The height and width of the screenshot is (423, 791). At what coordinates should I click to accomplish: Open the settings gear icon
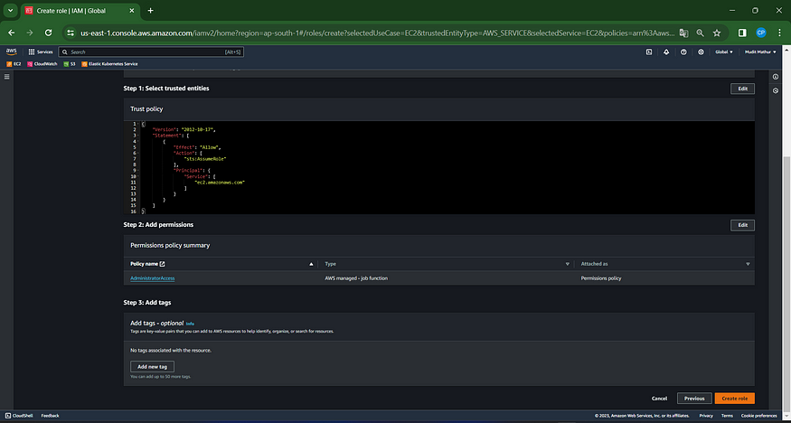click(x=701, y=52)
